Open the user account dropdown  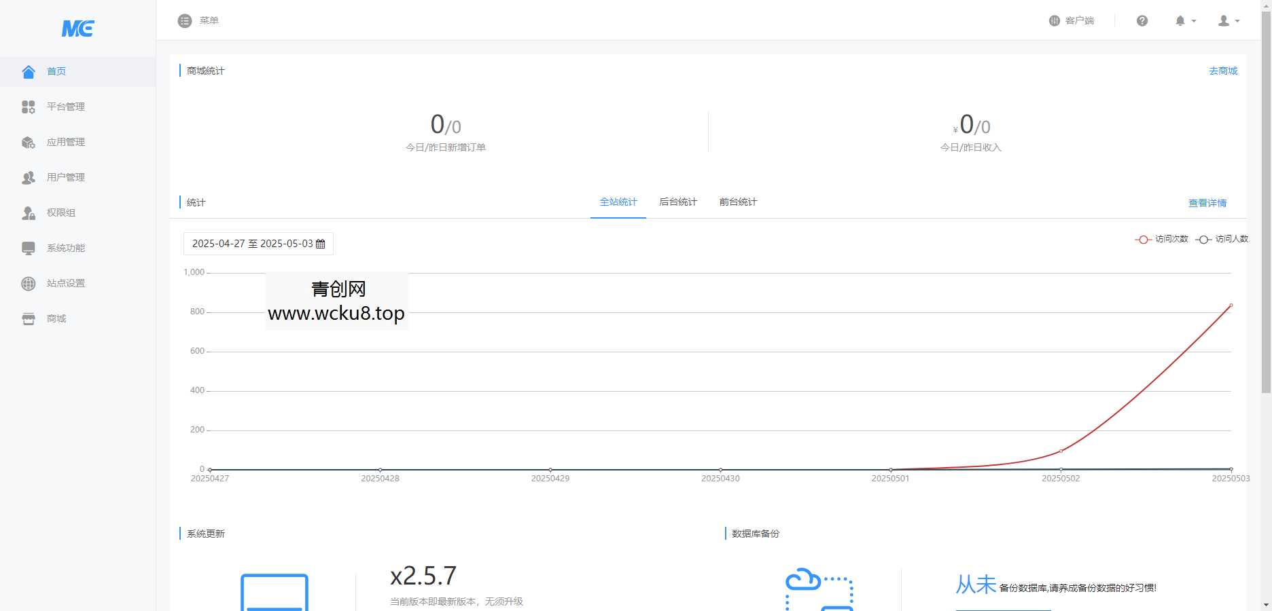[x=1229, y=21]
